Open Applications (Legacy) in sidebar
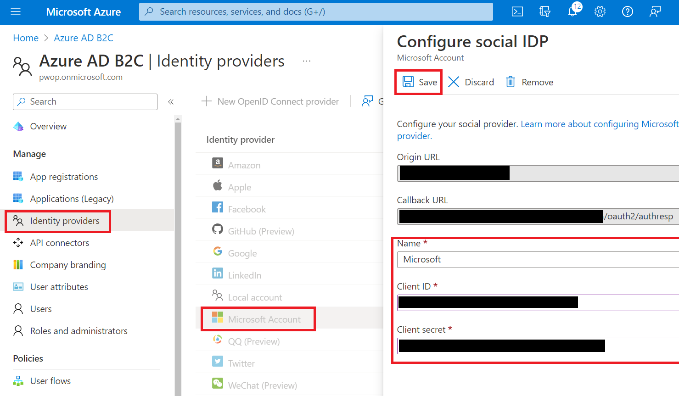This screenshot has height=396, width=679. tap(72, 199)
